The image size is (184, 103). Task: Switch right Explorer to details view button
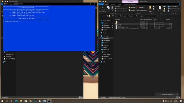(177, 97)
